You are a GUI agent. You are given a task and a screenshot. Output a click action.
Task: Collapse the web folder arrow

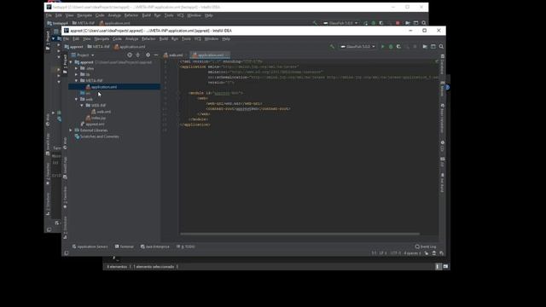[76, 100]
